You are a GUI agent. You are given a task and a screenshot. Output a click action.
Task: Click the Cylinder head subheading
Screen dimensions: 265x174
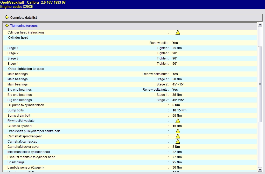click(x=18, y=38)
